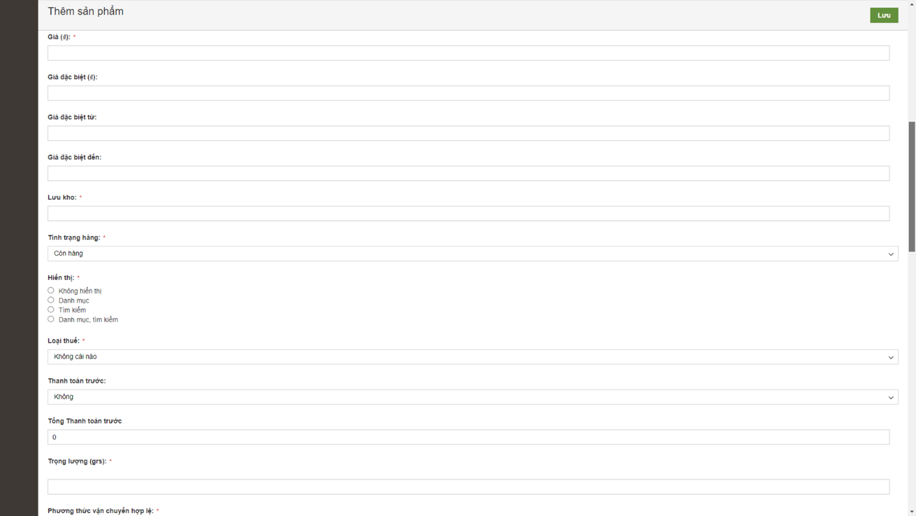
Task: Click the Thêm sản phẩm page heading
Action: [86, 11]
